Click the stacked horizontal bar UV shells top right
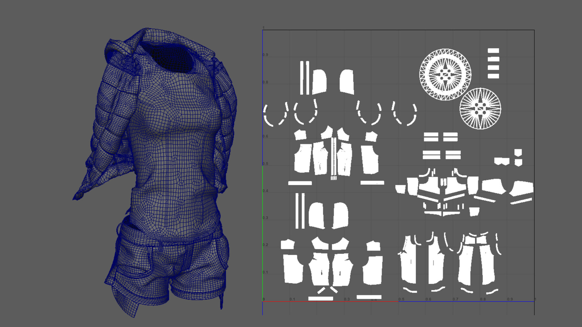 coord(494,63)
